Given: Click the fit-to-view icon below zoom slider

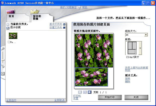Looking at the screenshot, I should coord(3,74).
